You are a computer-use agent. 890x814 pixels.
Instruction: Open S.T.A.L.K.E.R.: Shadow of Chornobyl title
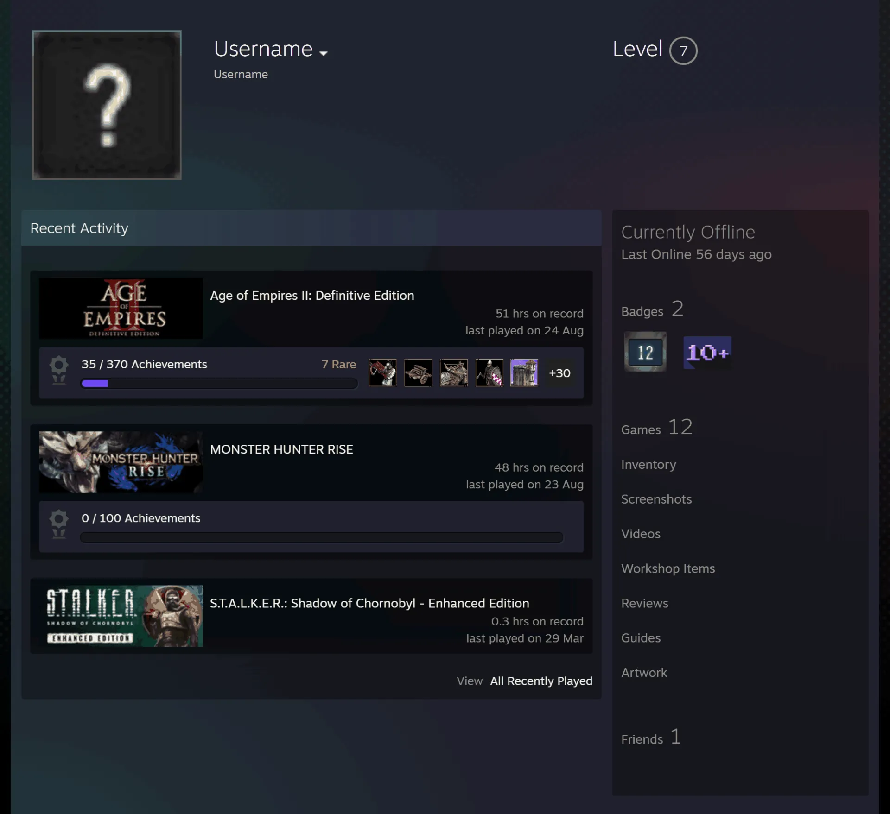pos(369,603)
